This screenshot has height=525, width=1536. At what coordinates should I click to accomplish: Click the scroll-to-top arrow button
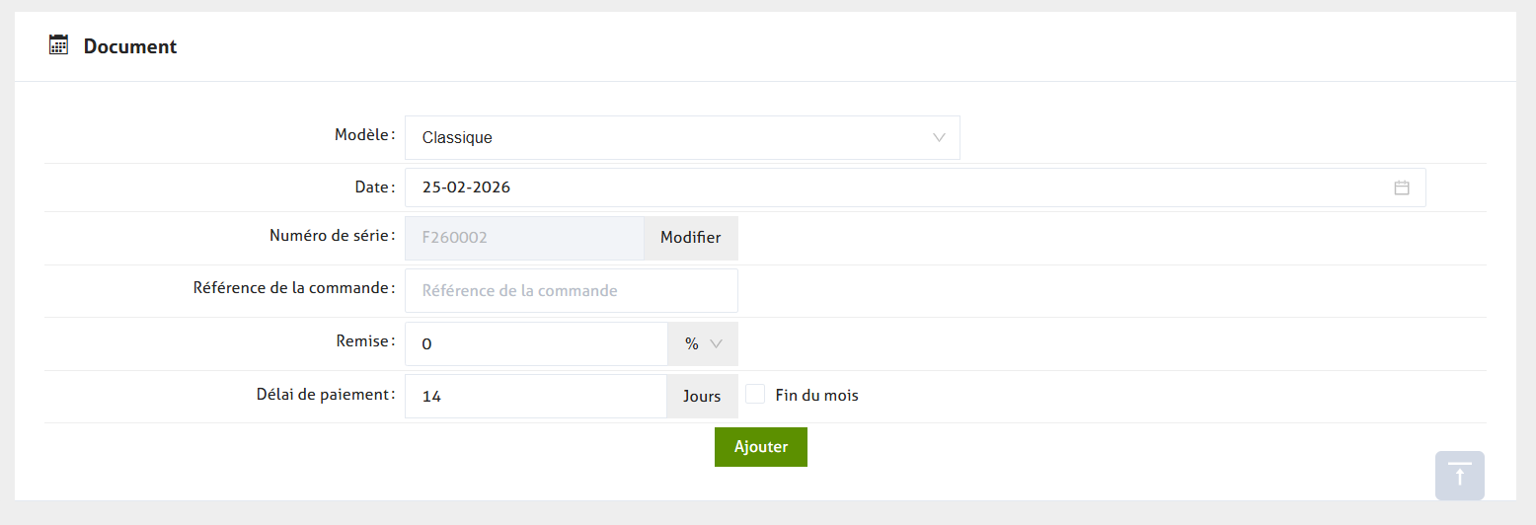tap(1460, 476)
